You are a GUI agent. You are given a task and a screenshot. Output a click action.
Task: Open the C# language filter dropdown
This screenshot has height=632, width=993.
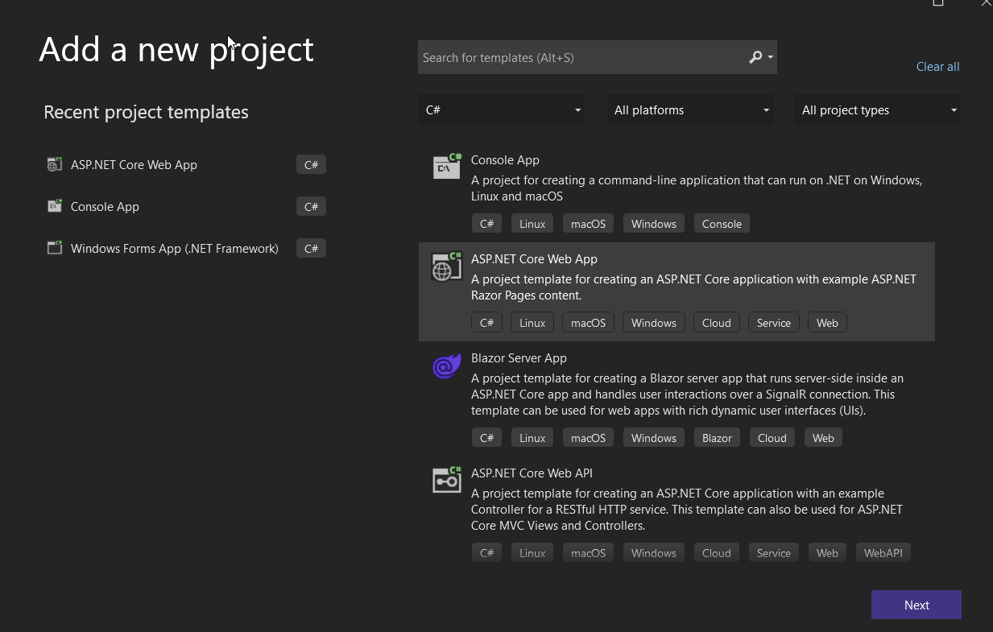[501, 110]
